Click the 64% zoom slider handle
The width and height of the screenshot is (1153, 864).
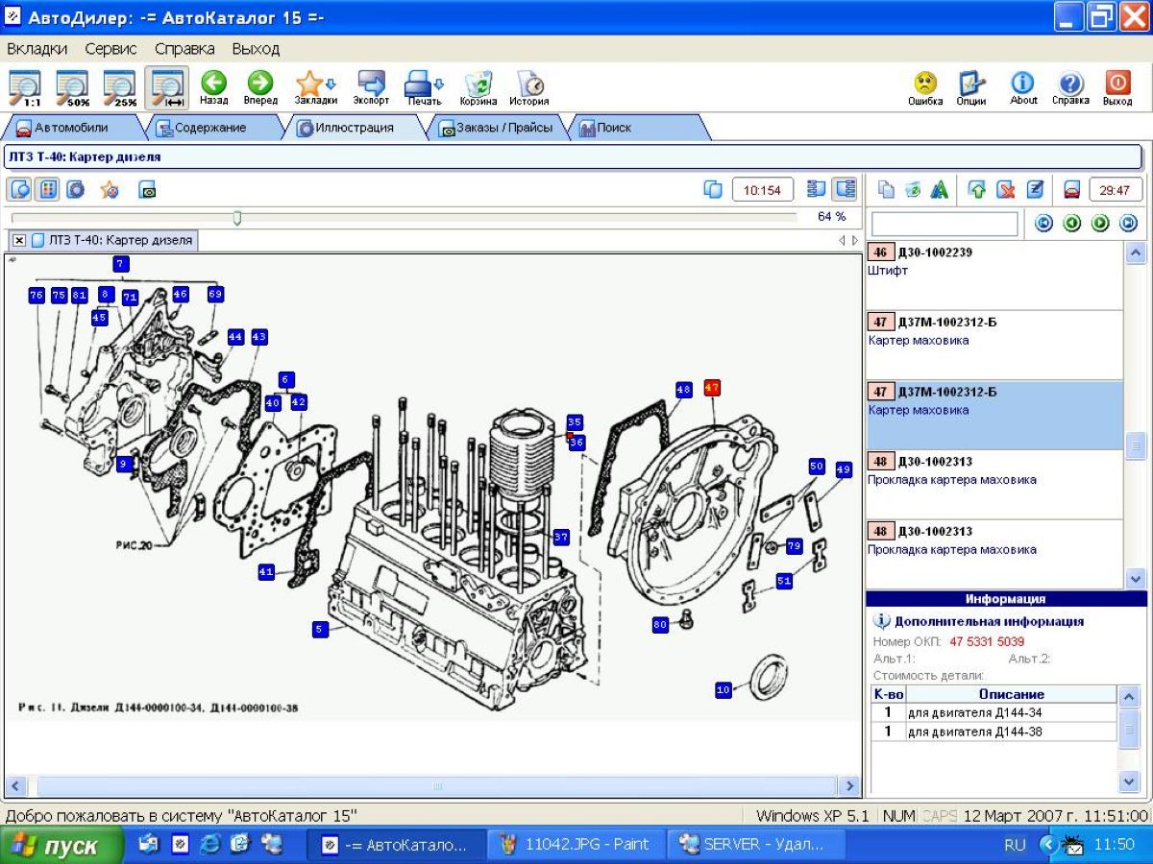237,218
